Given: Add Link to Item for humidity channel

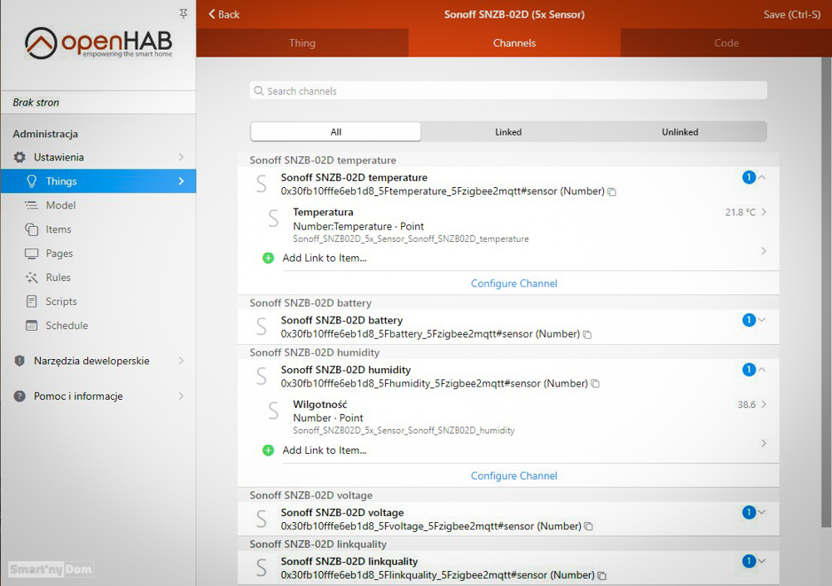Looking at the screenshot, I should [324, 451].
